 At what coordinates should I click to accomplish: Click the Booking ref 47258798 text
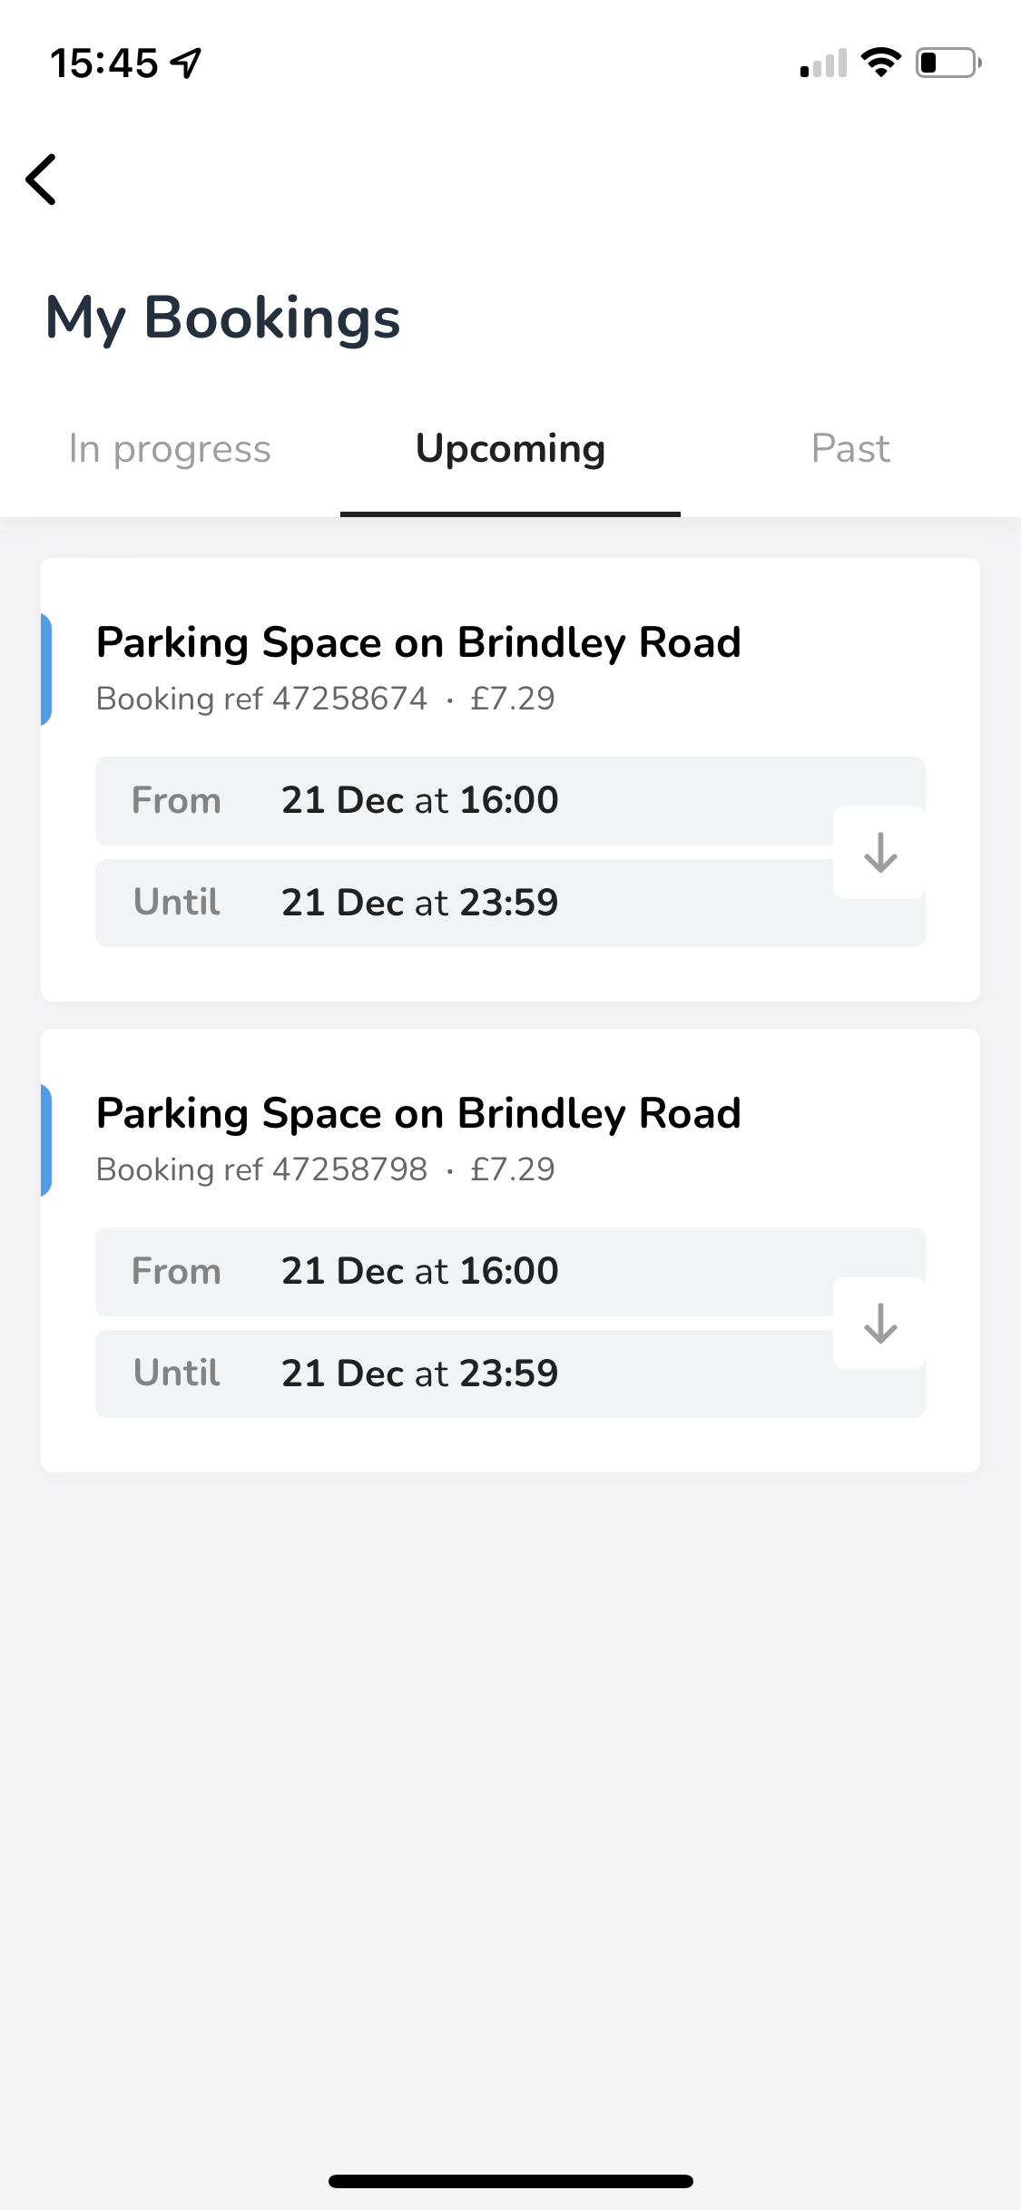261,1169
